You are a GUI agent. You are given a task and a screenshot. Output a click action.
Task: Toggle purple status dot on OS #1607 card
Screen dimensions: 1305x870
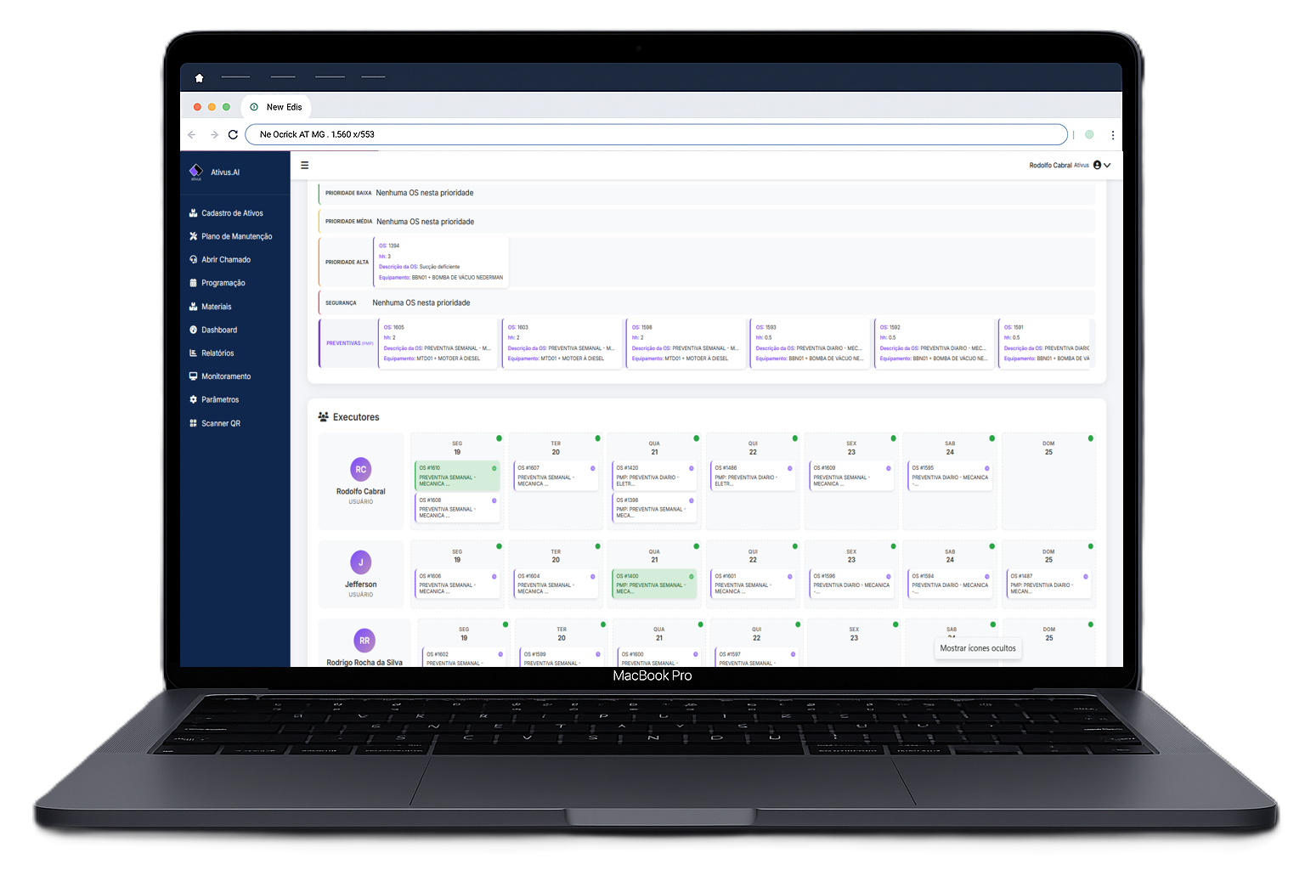(x=592, y=468)
